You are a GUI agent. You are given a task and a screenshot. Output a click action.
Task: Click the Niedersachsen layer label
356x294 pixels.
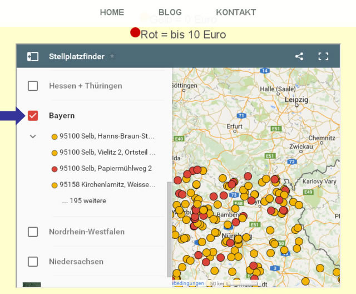(x=76, y=262)
